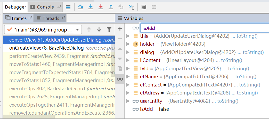269x119 pixels.
Task: Select the moveToState:1852 frame
Action: coord(59,80)
